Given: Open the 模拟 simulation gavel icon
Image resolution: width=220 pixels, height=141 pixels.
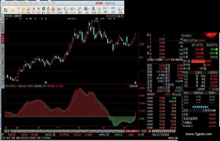Looking at the screenshot, I should (48, 10).
